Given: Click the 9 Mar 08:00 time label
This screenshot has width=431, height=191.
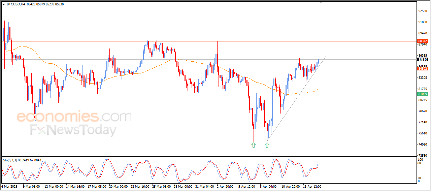Looking at the screenshot, I should click(31, 186).
